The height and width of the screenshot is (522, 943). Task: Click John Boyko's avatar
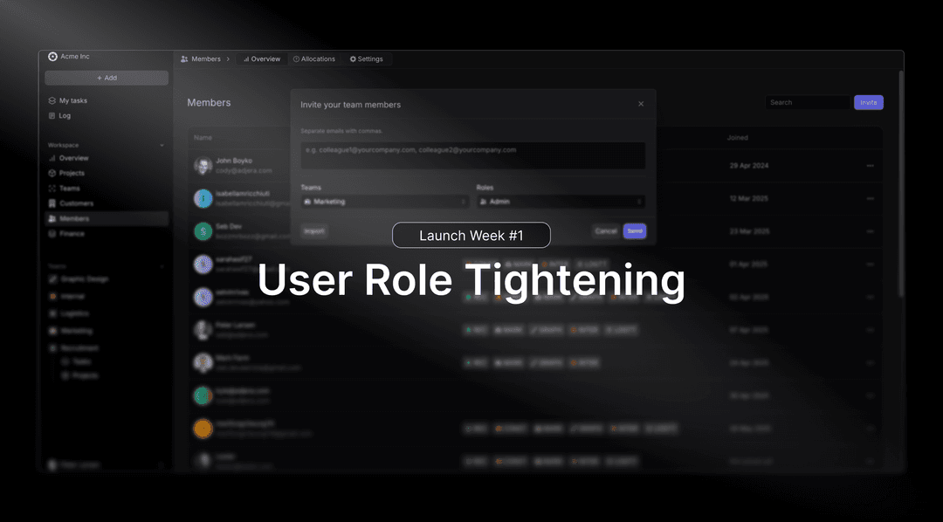203,166
